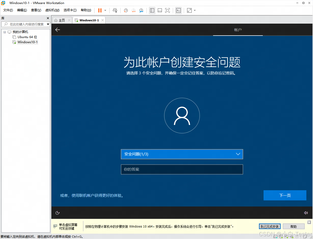Close the 主页 tab
Image resolution: width=313 pixels, height=239 pixels.
pos(69,20)
